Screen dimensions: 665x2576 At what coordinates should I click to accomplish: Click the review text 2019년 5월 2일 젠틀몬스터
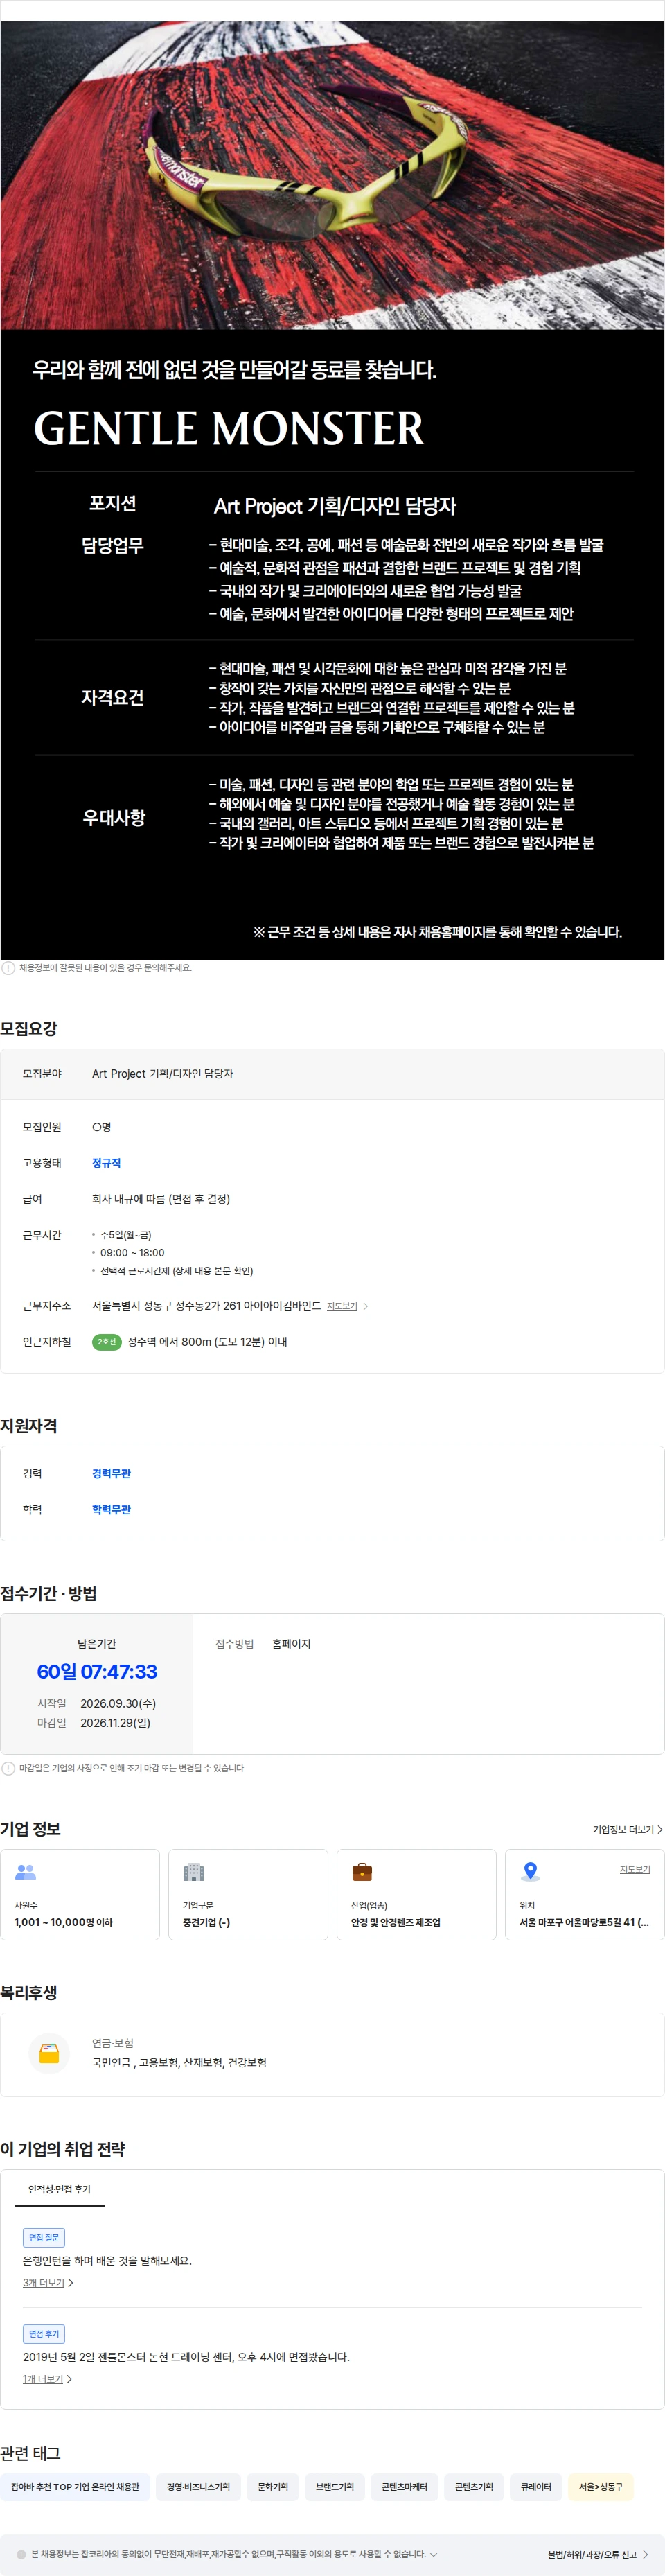(x=186, y=2357)
